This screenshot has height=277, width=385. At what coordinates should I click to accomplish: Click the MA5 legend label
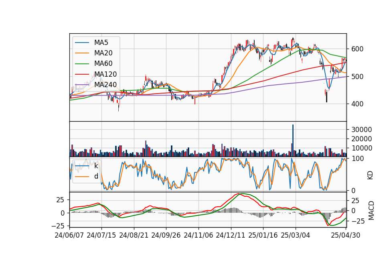pyautogui.click(x=101, y=43)
